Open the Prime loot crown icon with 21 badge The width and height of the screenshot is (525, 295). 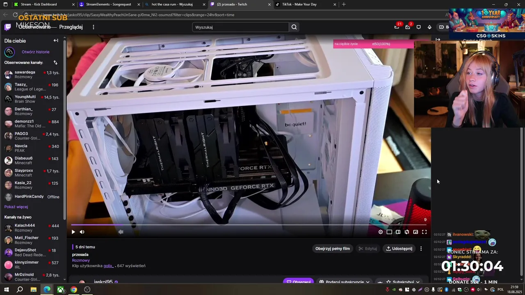[397, 27]
